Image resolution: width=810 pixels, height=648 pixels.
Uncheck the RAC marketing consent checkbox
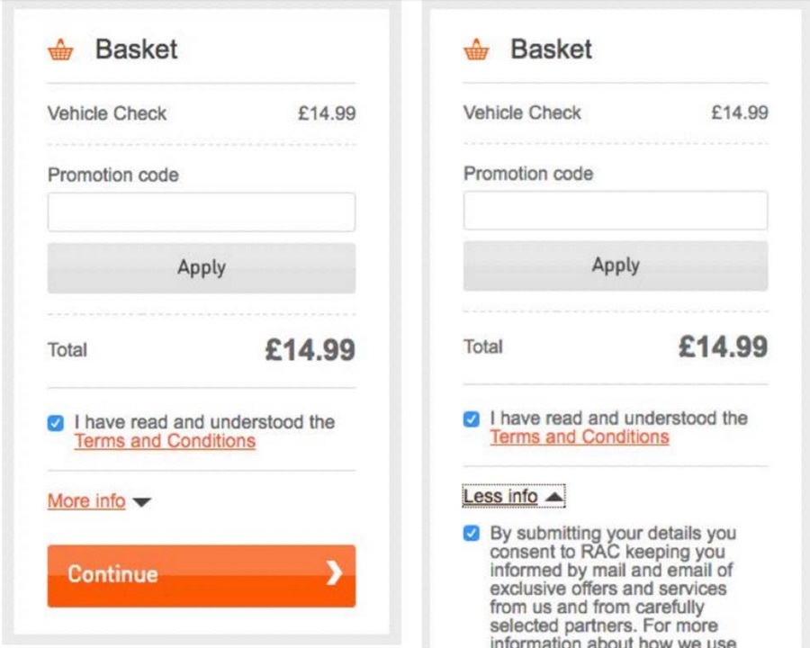pos(471,533)
